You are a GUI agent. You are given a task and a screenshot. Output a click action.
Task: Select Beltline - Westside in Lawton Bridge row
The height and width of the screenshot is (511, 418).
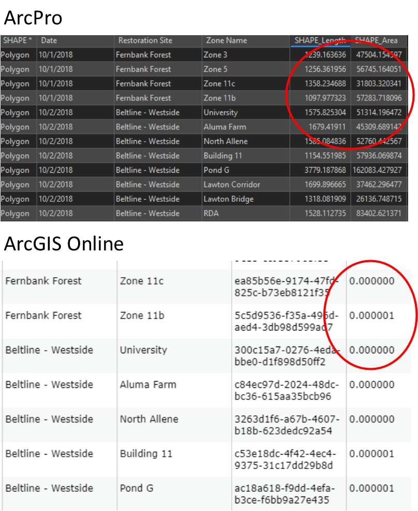pyautogui.click(x=148, y=199)
